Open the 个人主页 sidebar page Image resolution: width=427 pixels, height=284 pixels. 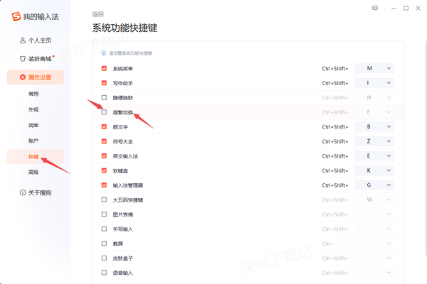point(36,40)
